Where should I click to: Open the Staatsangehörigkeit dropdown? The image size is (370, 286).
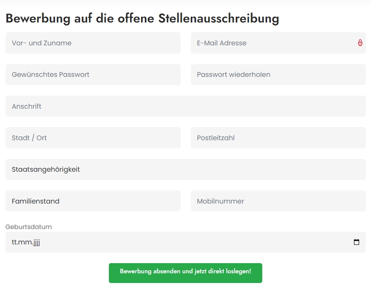[x=186, y=169]
